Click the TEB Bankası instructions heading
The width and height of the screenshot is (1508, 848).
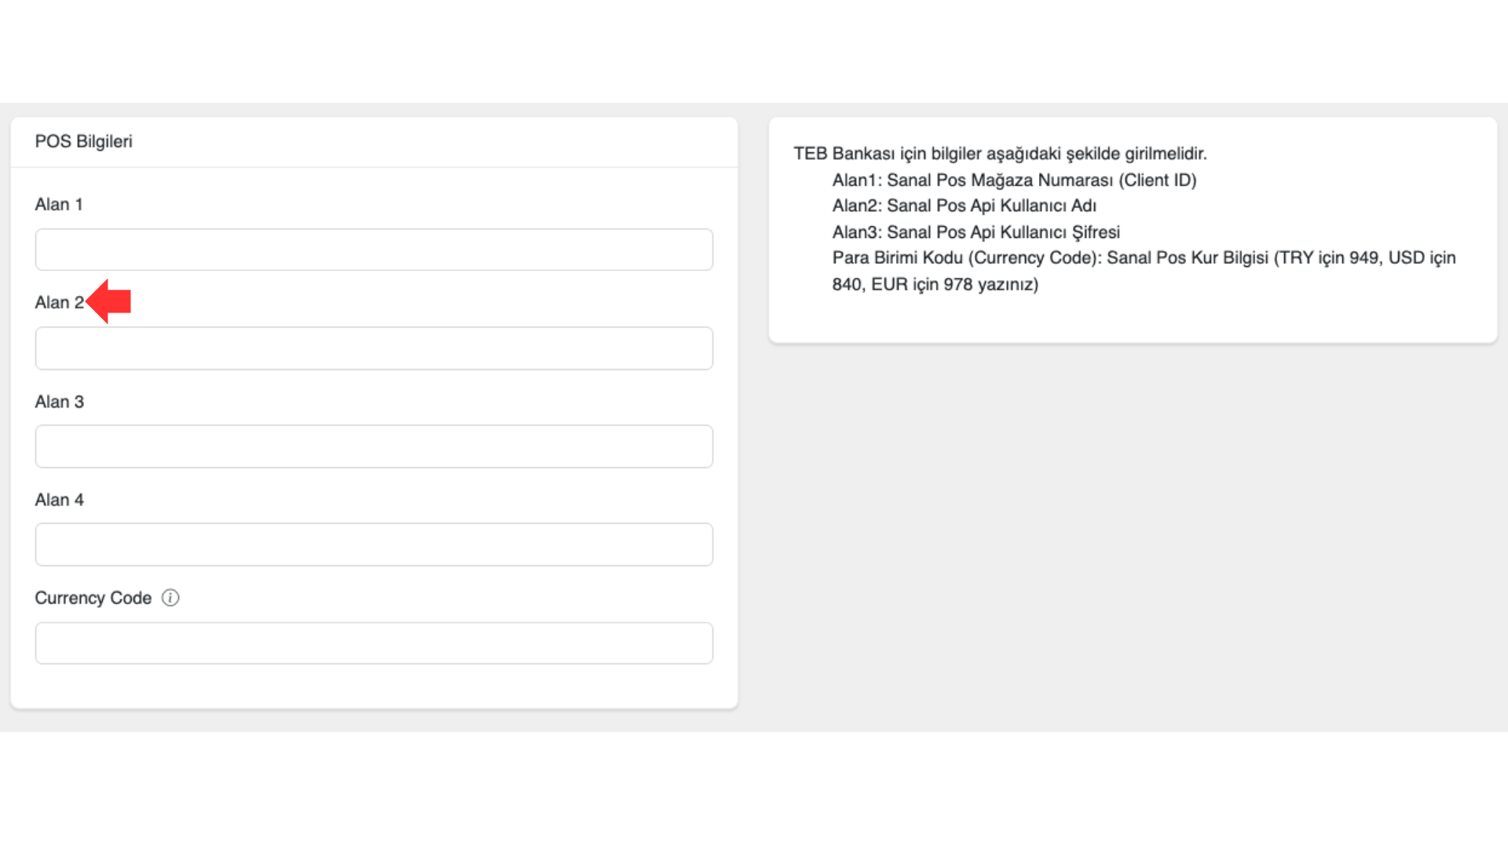999,154
